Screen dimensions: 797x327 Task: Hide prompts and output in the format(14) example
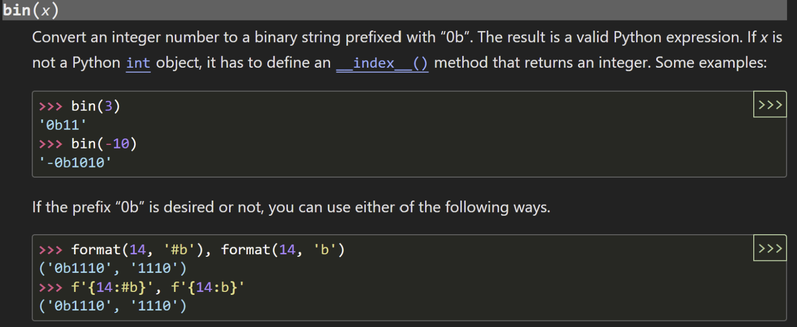point(769,248)
